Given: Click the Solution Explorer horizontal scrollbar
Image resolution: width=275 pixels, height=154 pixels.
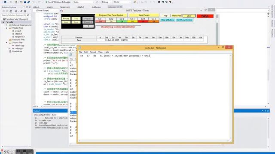Looking at the screenshot, I should tap(16, 146).
